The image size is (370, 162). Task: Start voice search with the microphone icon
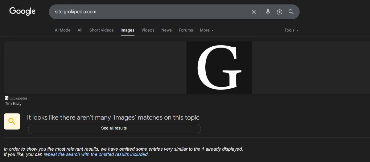coord(268,12)
